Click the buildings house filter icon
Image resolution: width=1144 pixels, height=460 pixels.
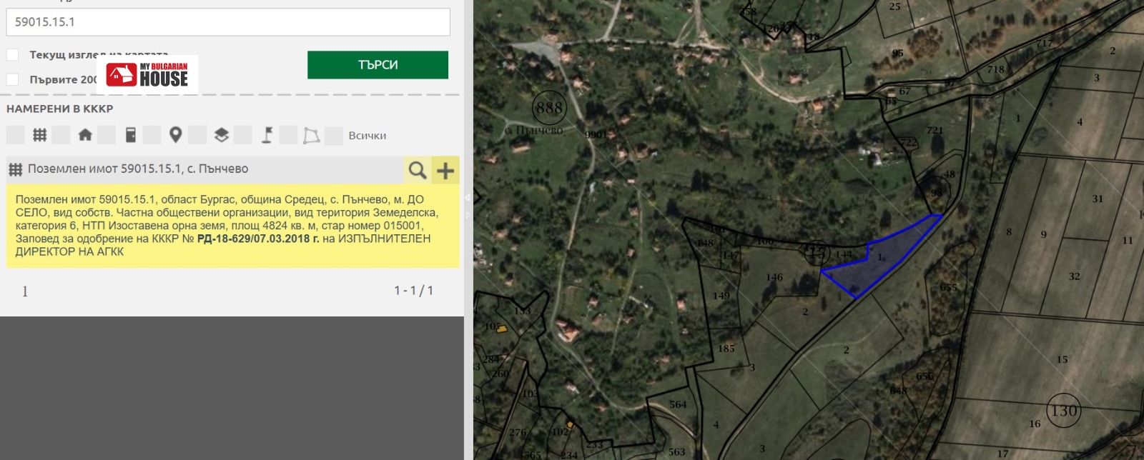85,135
